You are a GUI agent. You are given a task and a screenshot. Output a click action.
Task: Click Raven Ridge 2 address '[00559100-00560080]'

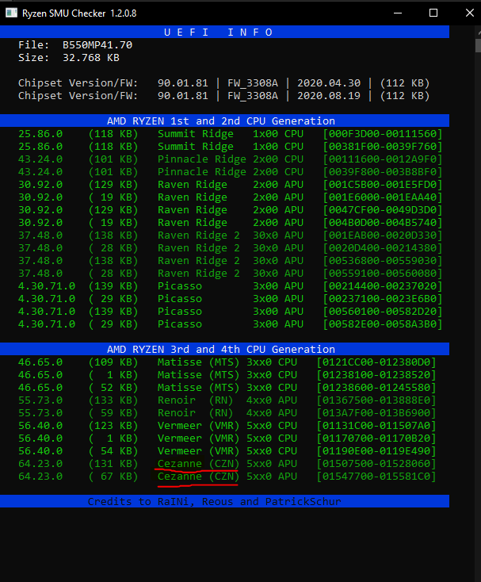coord(383,274)
